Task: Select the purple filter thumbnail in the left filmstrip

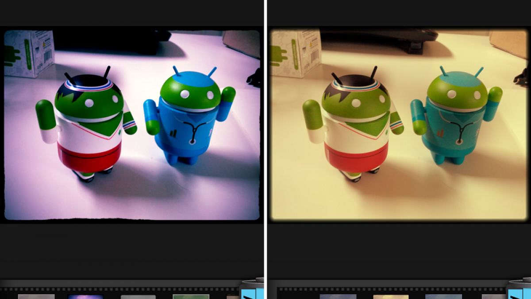Action: [x=85, y=296]
